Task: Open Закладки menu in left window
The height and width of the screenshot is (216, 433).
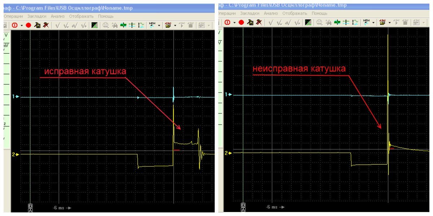Action: (x=37, y=16)
